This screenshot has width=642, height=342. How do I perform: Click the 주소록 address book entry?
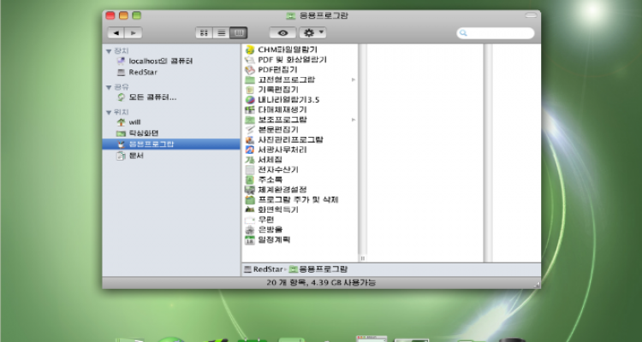click(264, 180)
